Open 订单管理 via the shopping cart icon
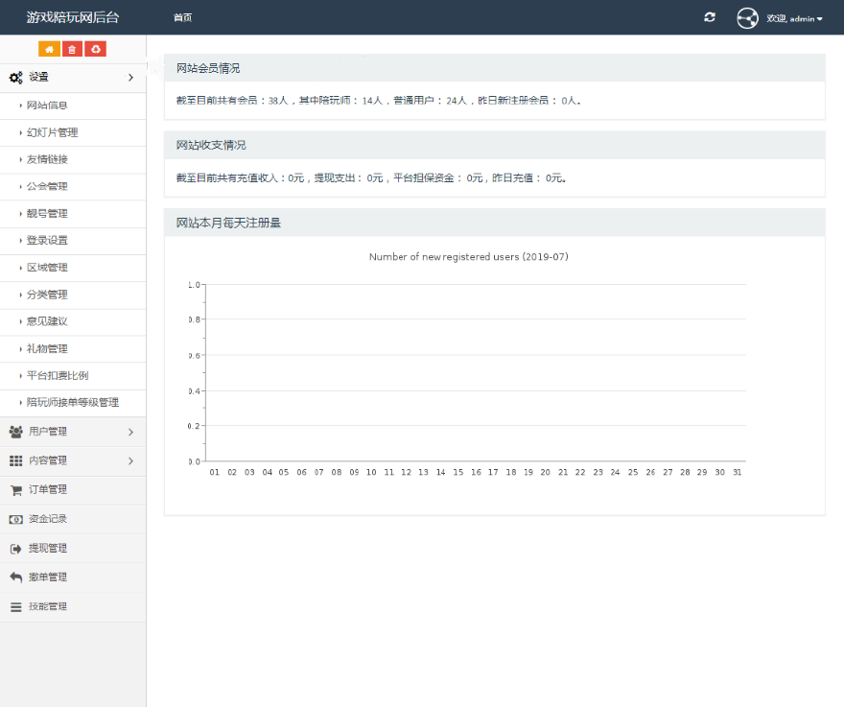The height and width of the screenshot is (707, 844). click(x=15, y=490)
